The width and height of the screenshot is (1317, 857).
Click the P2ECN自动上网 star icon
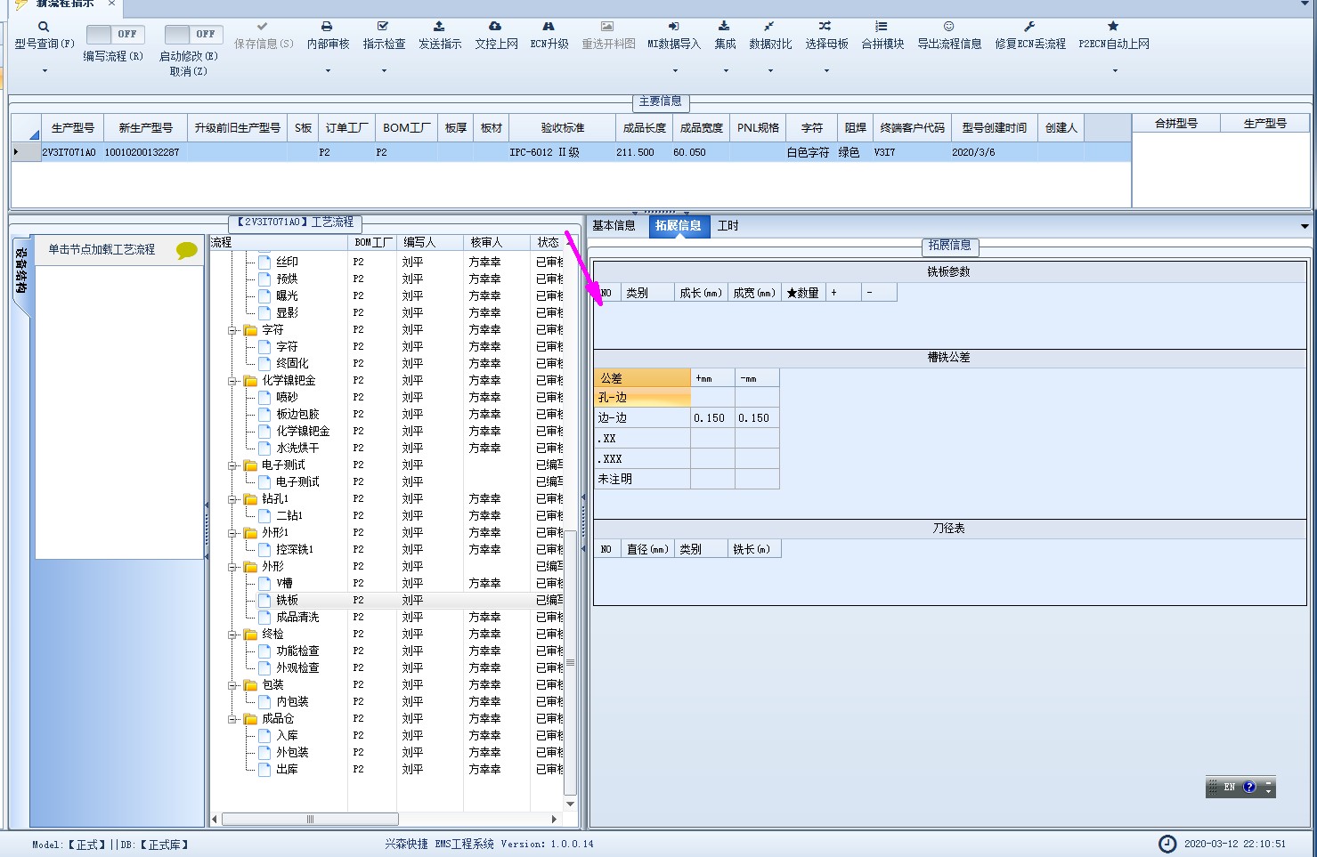coord(1113,27)
